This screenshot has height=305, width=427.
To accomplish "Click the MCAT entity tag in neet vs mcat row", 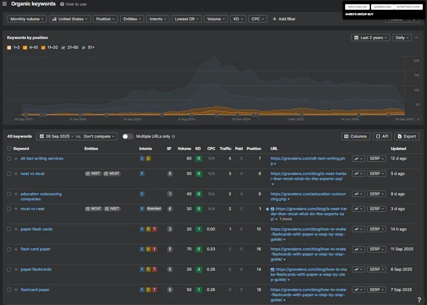I will tap(112, 174).
